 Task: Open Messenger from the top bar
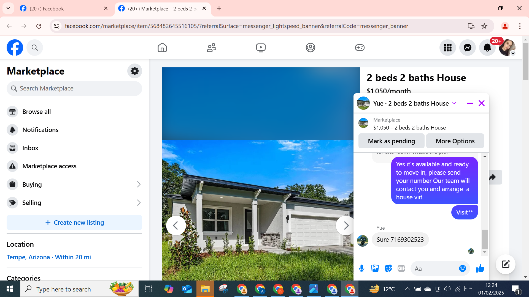tap(467, 48)
